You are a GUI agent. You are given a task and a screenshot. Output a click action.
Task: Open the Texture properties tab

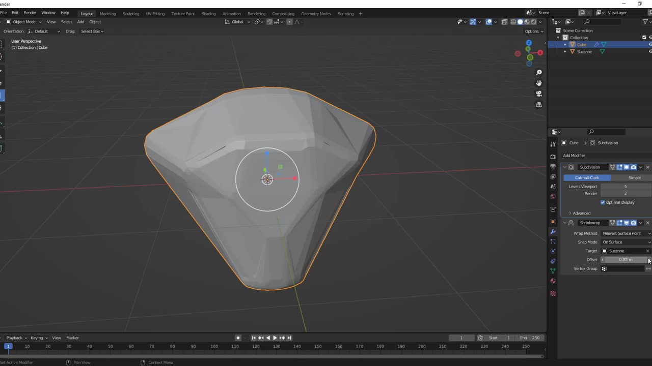(553, 293)
